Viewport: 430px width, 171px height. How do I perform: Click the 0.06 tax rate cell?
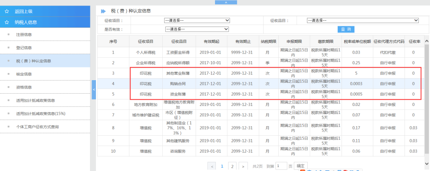click(x=357, y=151)
